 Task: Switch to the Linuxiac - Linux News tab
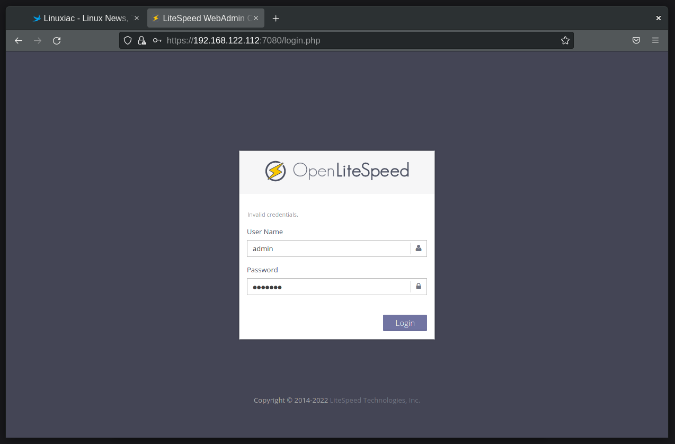pyautogui.click(x=86, y=18)
